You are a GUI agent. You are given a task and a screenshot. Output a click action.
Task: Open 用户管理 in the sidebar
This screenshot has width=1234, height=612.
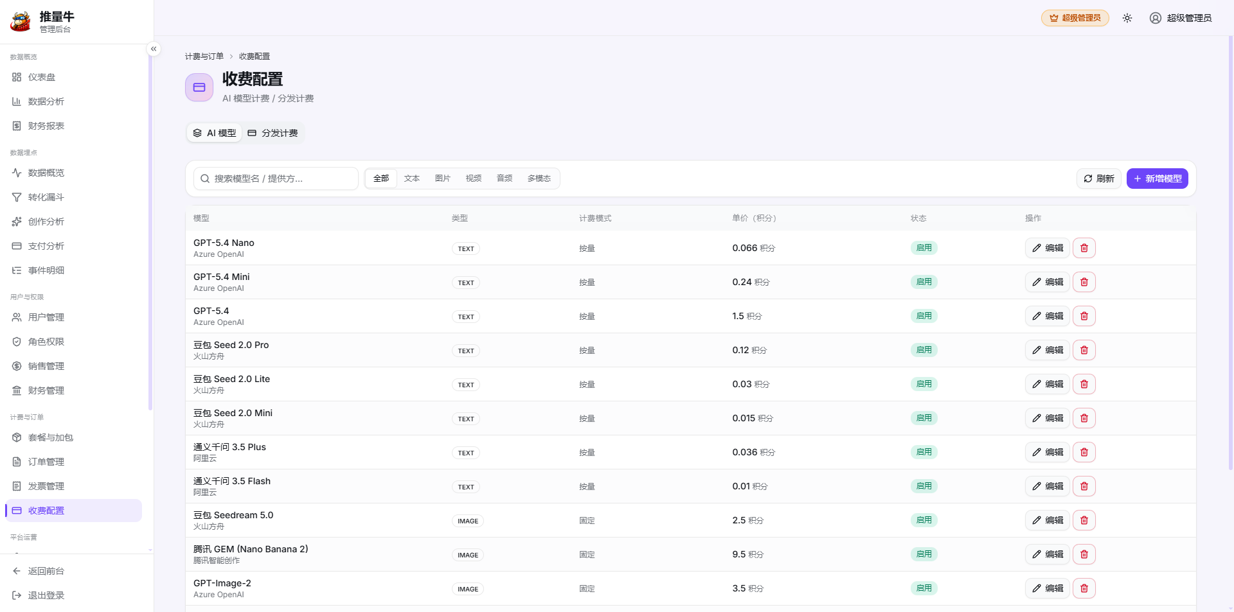[73, 317]
